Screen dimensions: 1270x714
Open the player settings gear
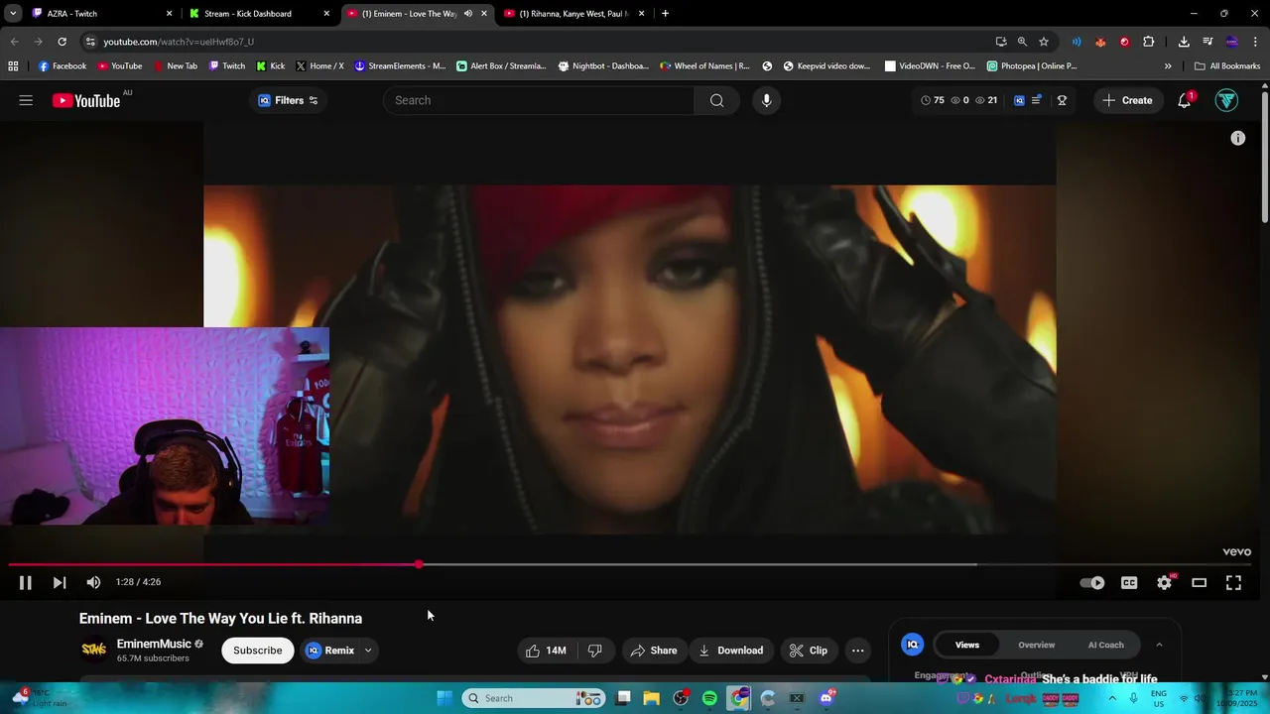[1165, 583]
